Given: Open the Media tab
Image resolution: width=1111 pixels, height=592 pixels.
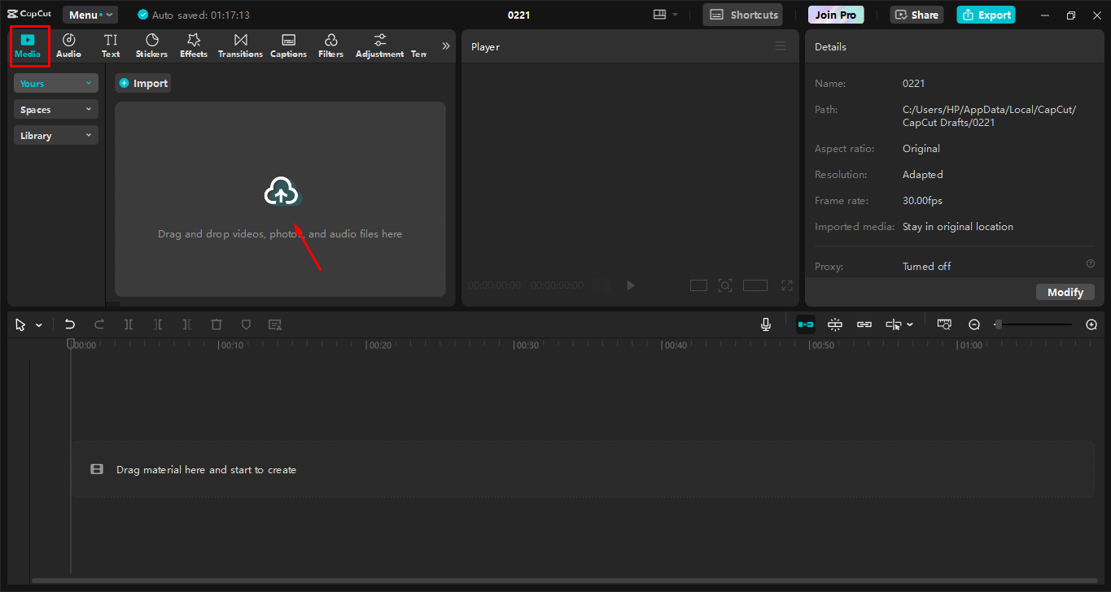Looking at the screenshot, I should click(28, 46).
